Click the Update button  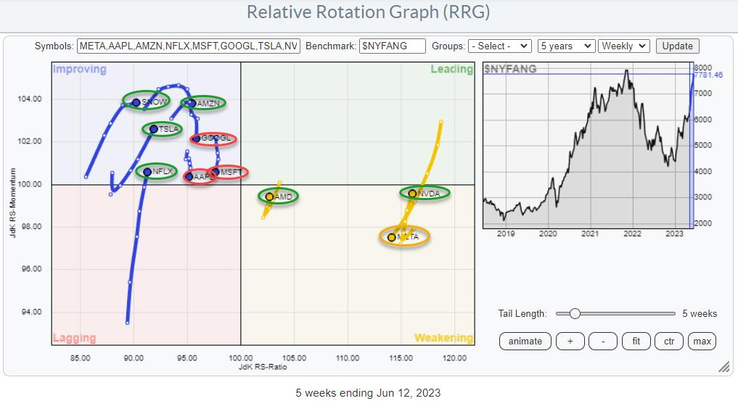click(677, 46)
